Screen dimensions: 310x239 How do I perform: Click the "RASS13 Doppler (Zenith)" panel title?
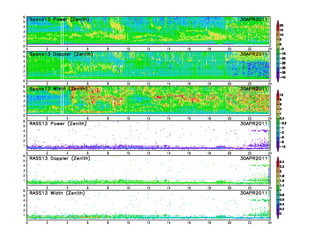click(x=60, y=158)
